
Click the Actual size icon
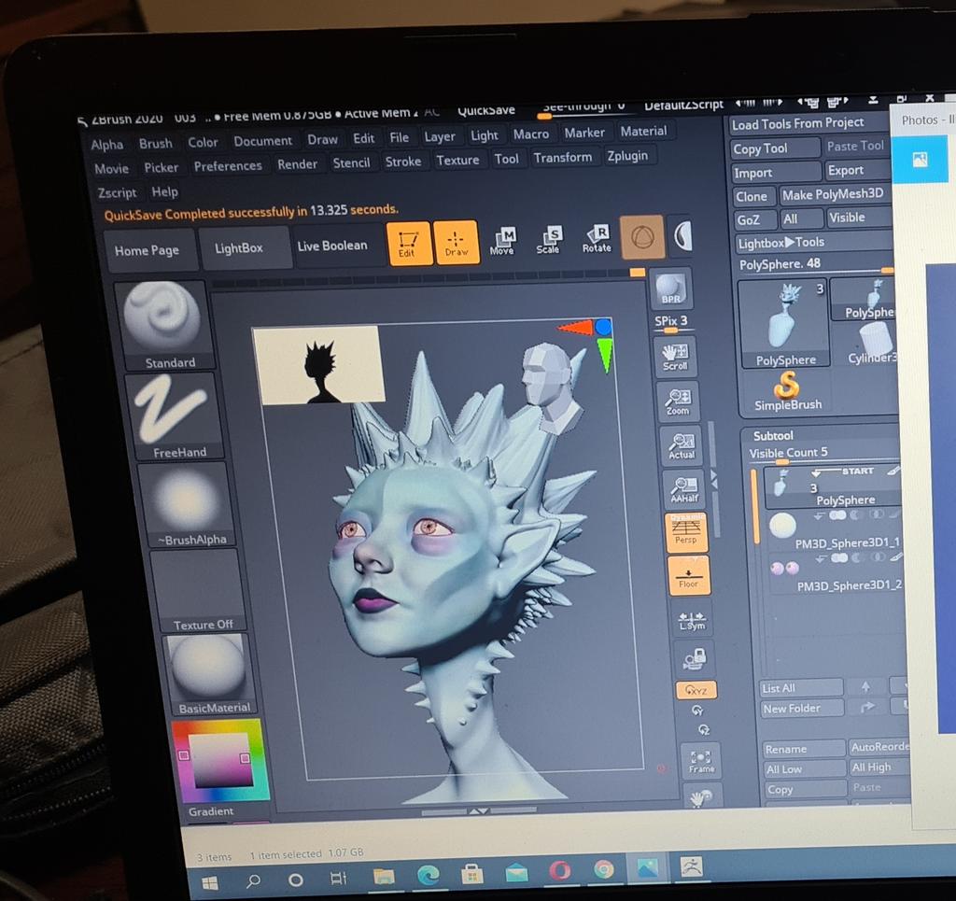click(681, 445)
